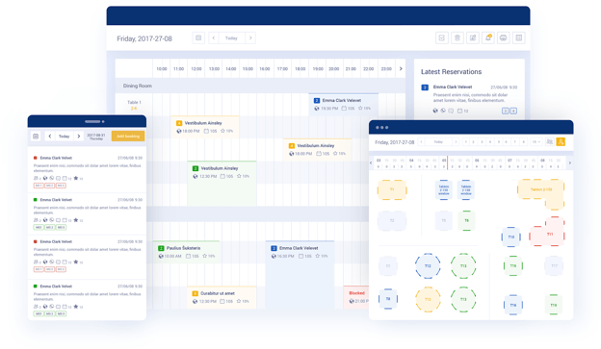Image resolution: width=601 pixels, height=349 pixels.
Task: Click the checkmark confirm icon in toolbar
Action: 442,37
